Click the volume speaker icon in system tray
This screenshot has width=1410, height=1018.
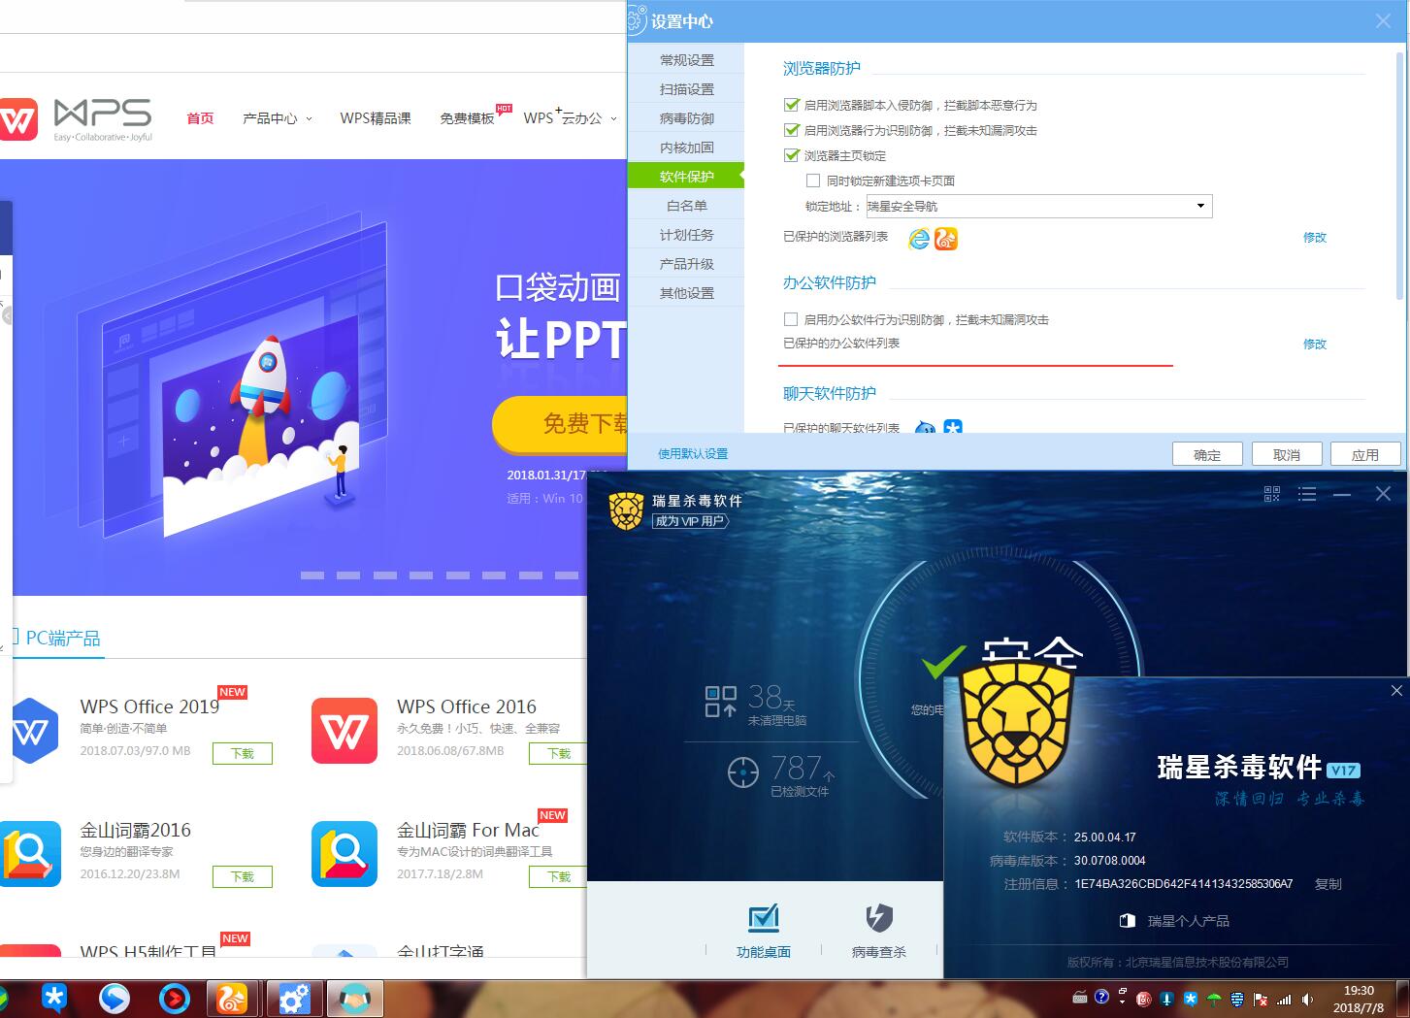(x=1307, y=999)
